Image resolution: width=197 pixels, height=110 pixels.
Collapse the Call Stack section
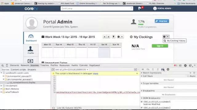pos(142,76)
